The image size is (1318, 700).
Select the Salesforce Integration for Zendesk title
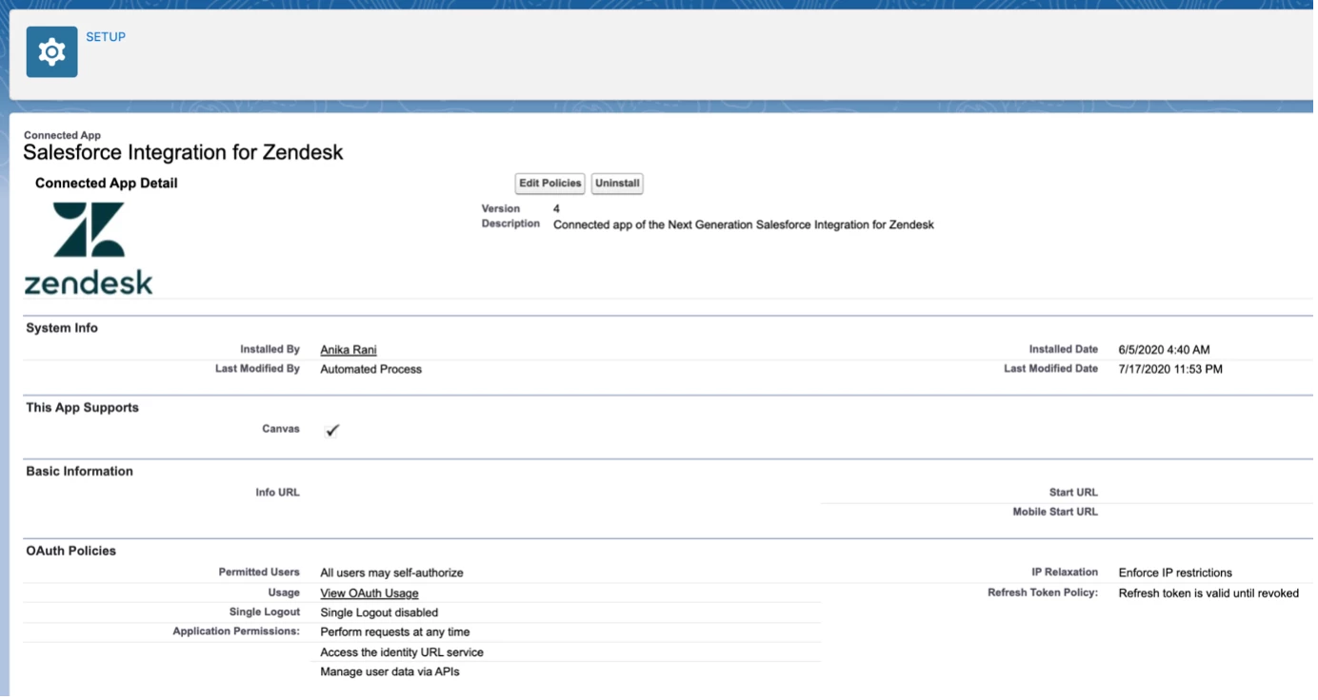pyautogui.click(x=183, y=152)
